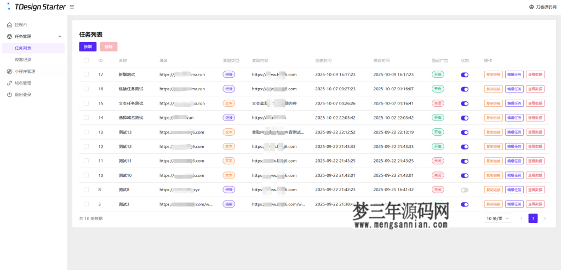Select the checkbox for 测试12 row

point(86,146)
